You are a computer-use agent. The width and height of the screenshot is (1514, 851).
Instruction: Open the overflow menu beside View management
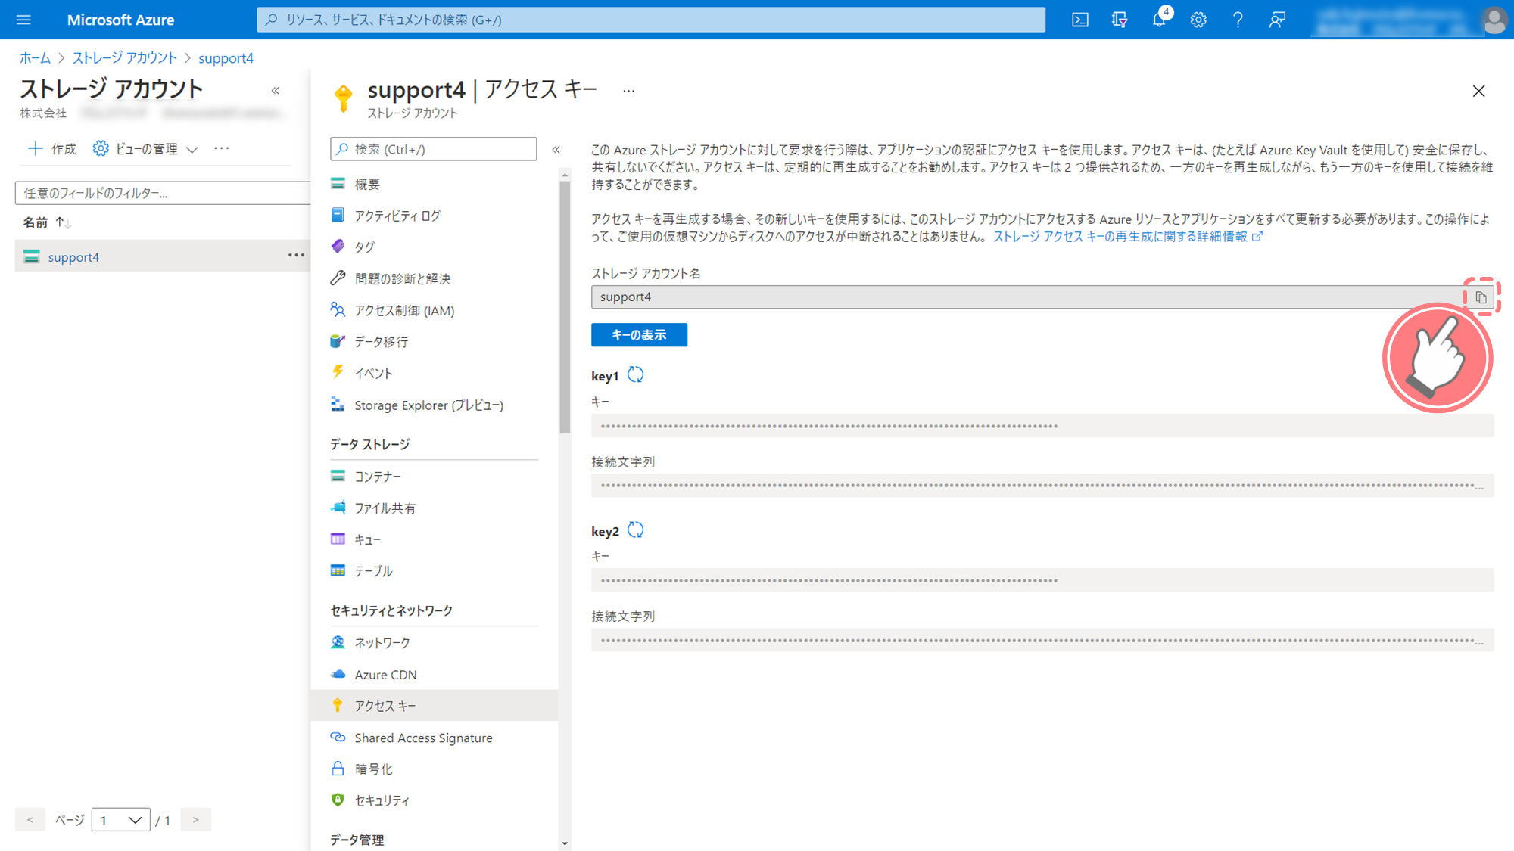[x=221, y=148]
